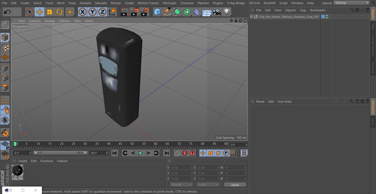The height and width of the screenshot is (194, 376).
Task: Add a deformer object from toolbar
Action: [197, 12]
